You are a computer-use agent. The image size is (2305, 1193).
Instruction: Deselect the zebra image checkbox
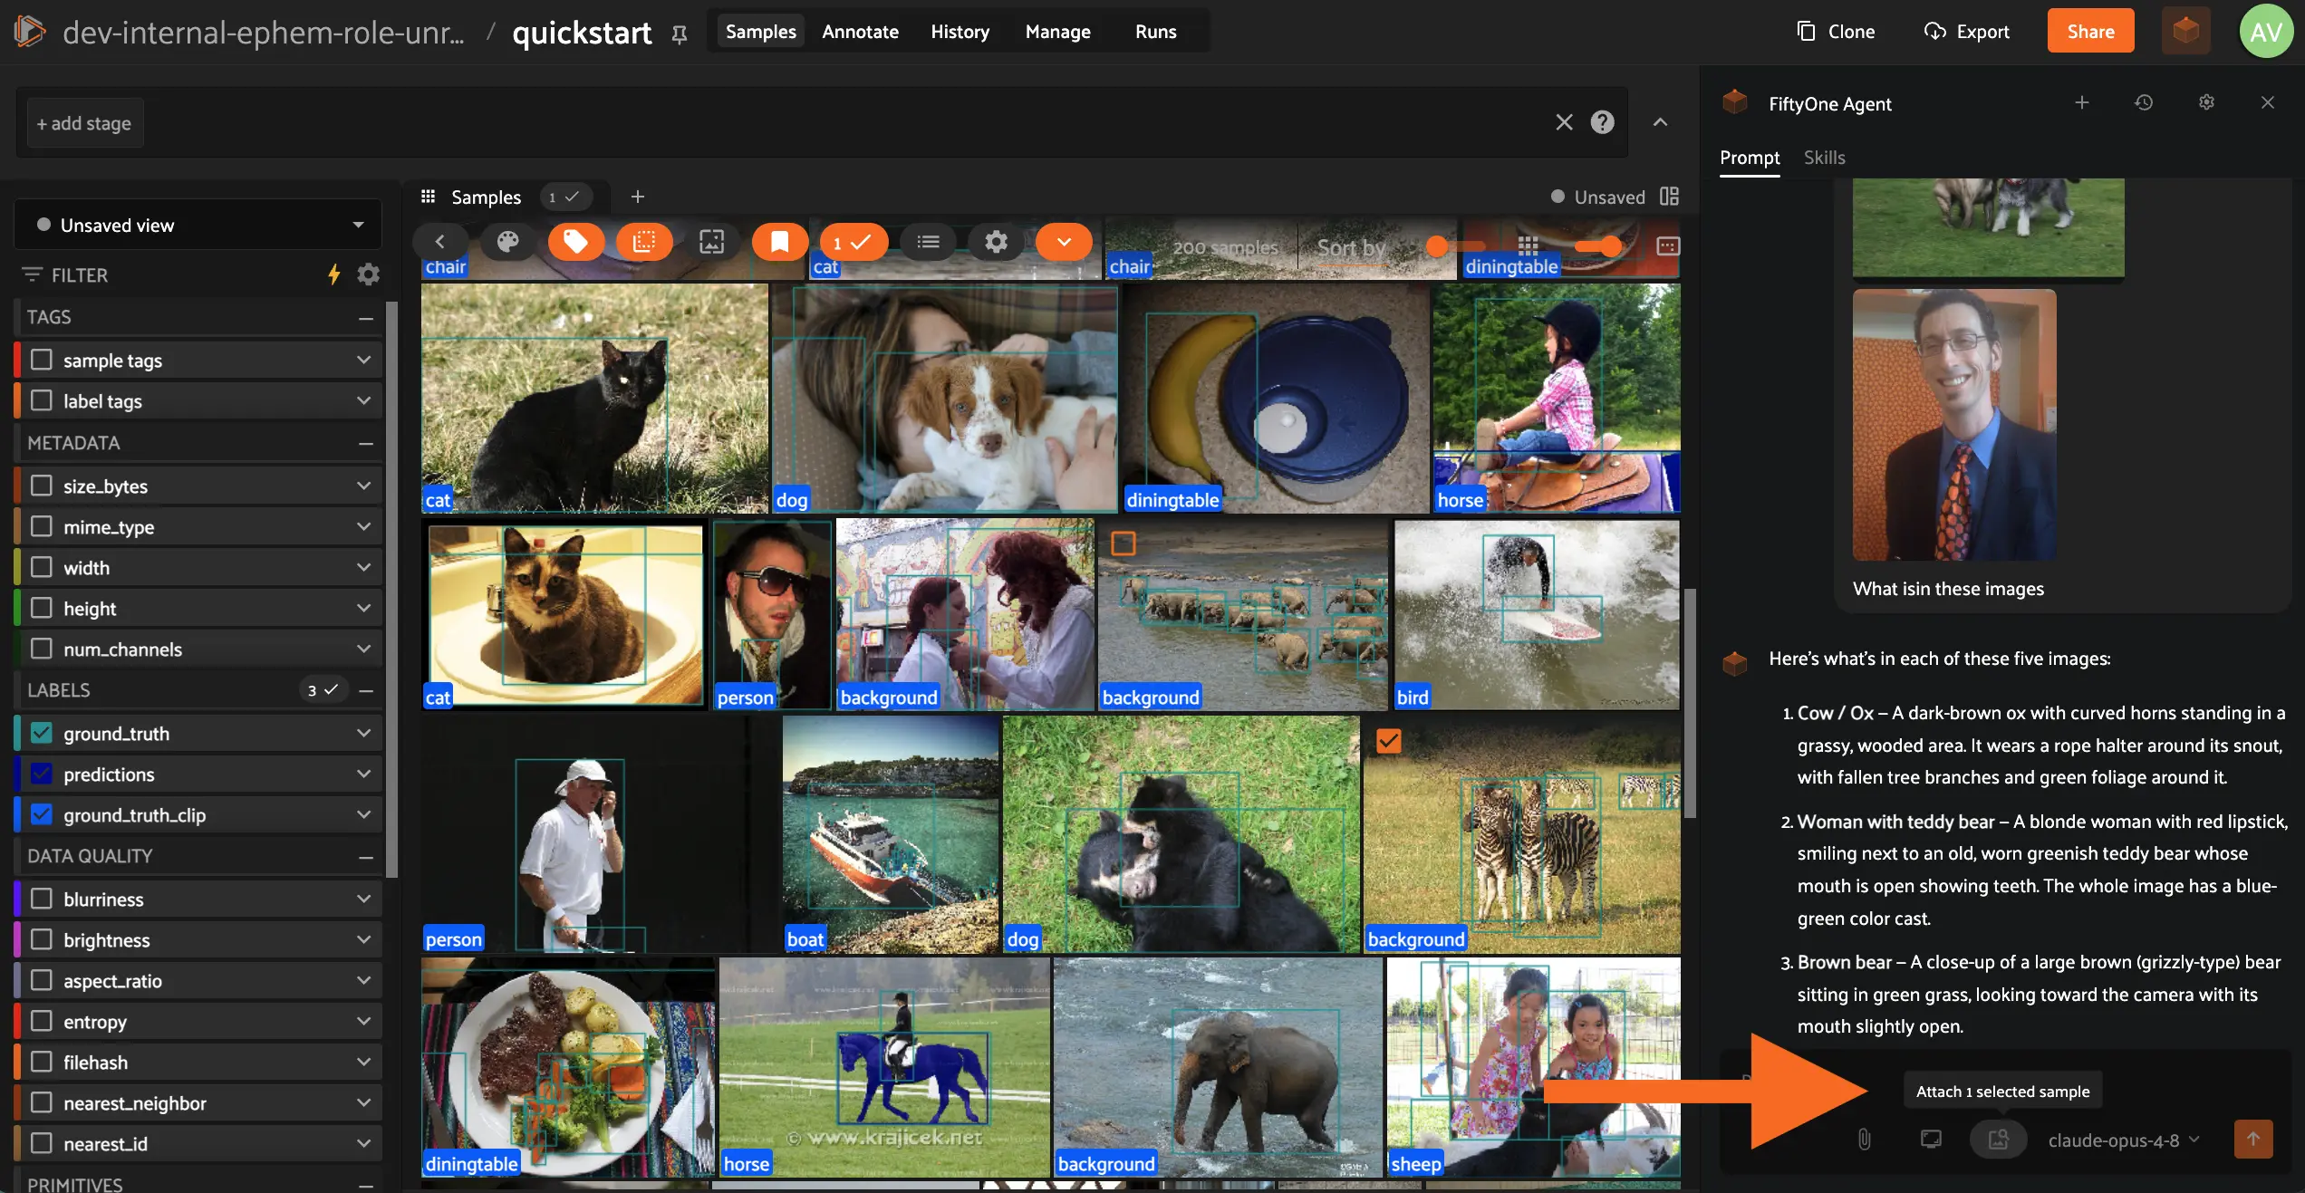pyautogui.click(x=1388, y=740)
